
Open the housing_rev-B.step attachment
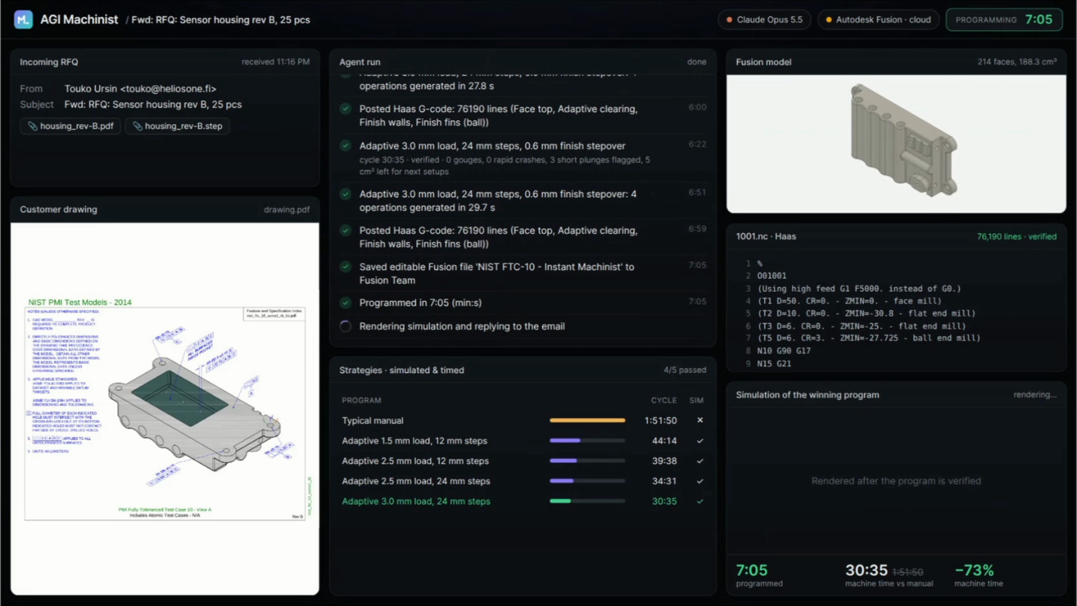177,126
